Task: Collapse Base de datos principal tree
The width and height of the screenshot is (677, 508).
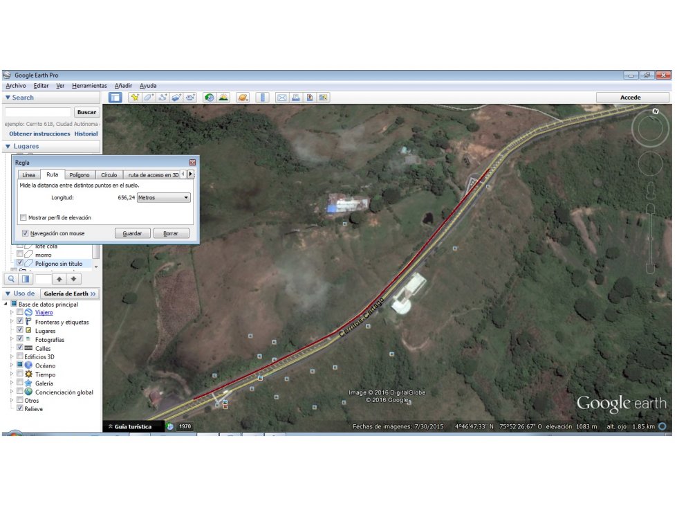Action: (6, 304)
